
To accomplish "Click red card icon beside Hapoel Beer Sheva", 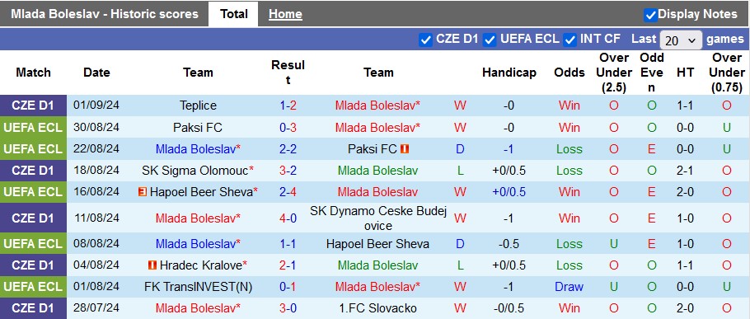I will tap(142, 192).
